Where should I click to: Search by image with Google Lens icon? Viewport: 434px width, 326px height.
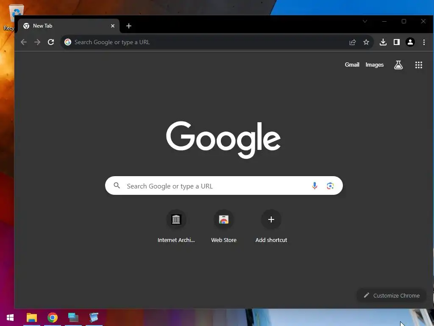point(330,186)
